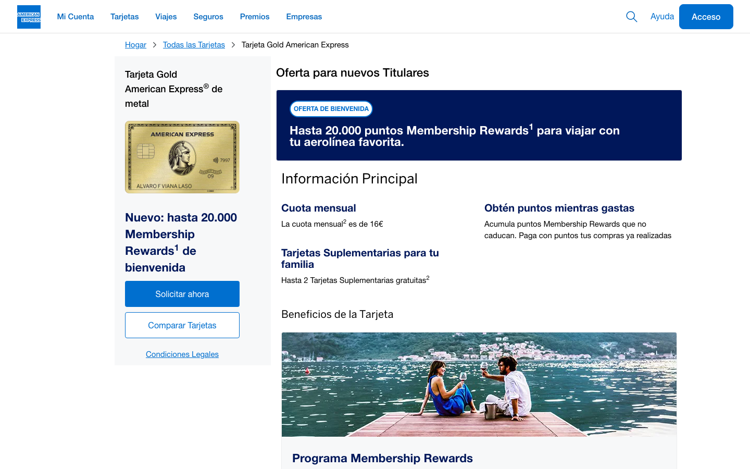Click the couple on dock photo
Viewport: 750px width, 469px height.
tap(479, 385)
